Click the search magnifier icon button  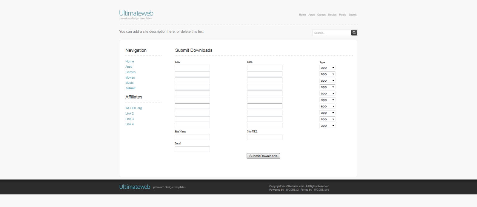point(354,33)
